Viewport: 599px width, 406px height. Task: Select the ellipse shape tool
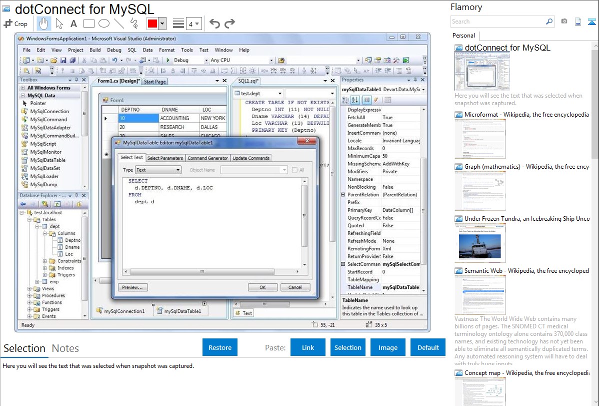pos(104,24)
